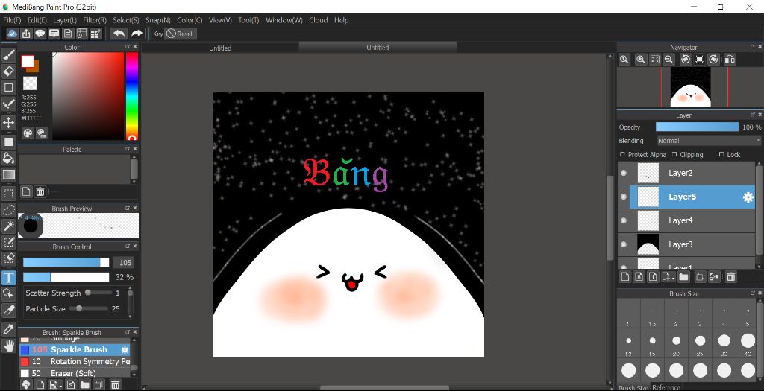Screen dimensions: 764x391
Task: Add a new layer folder
Action: (x=683, y=277)
